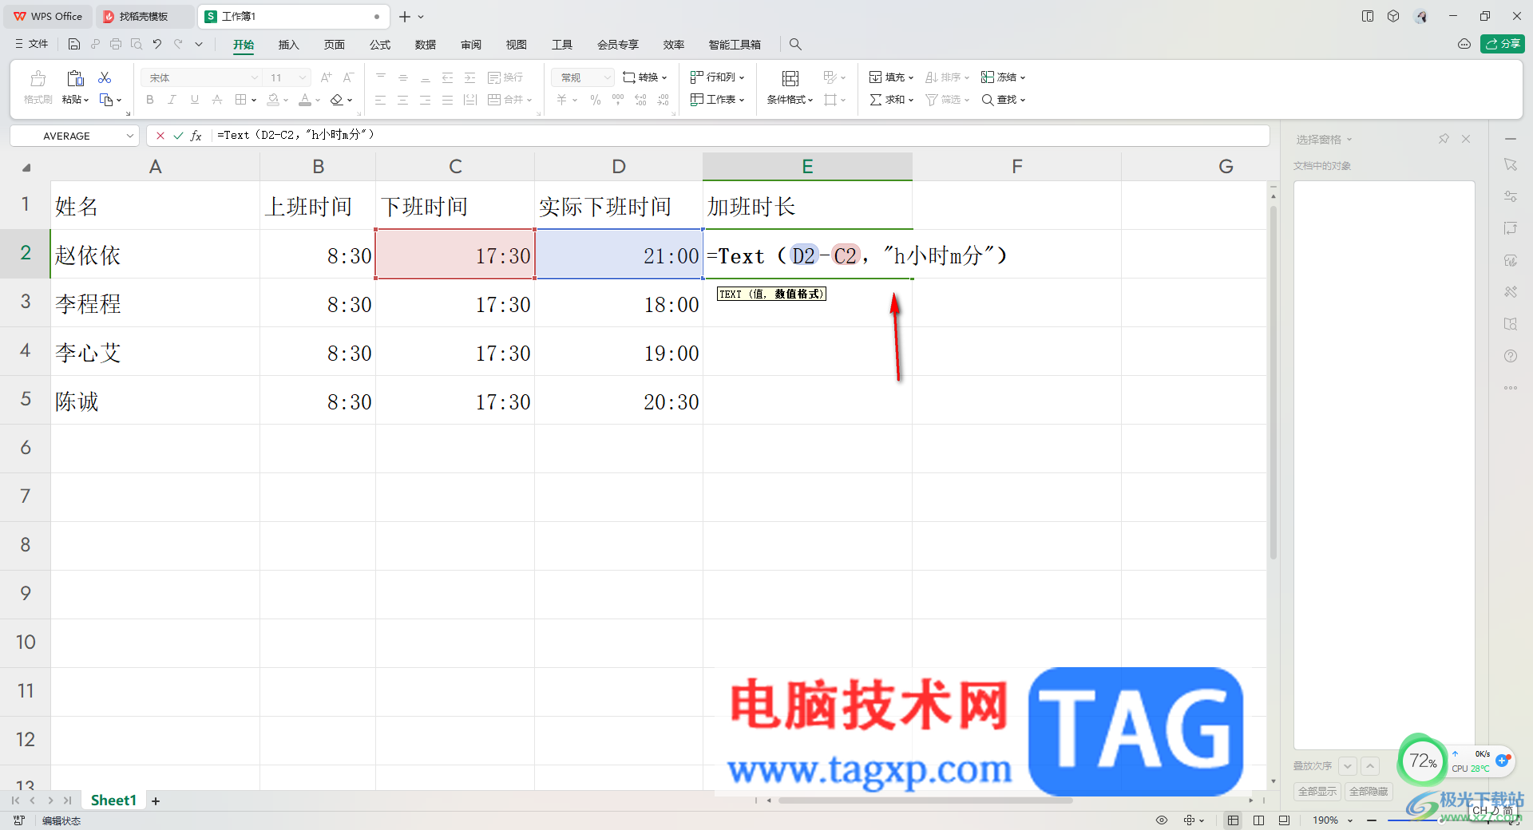The image size is (1533, 830).
Task: Click the Paste clipboard icon
Action: (x=75, y=78)
